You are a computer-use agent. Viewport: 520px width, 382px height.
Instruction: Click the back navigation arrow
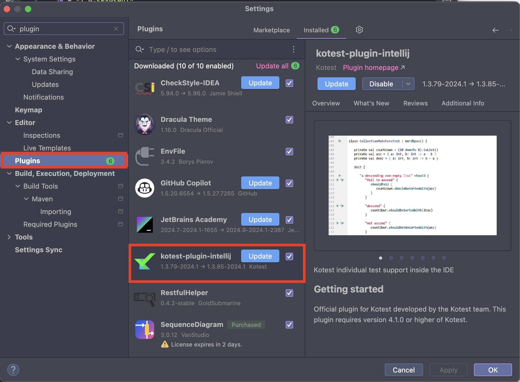point(495,30)
